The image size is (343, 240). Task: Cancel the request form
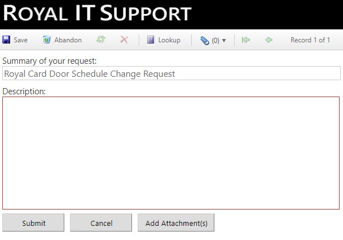101,222
